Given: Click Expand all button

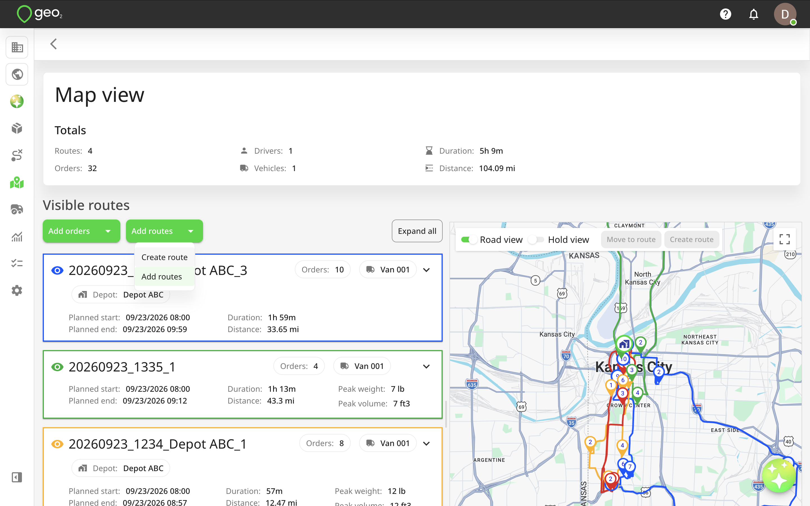Looking at the screenshot, I should pos(417,231).
